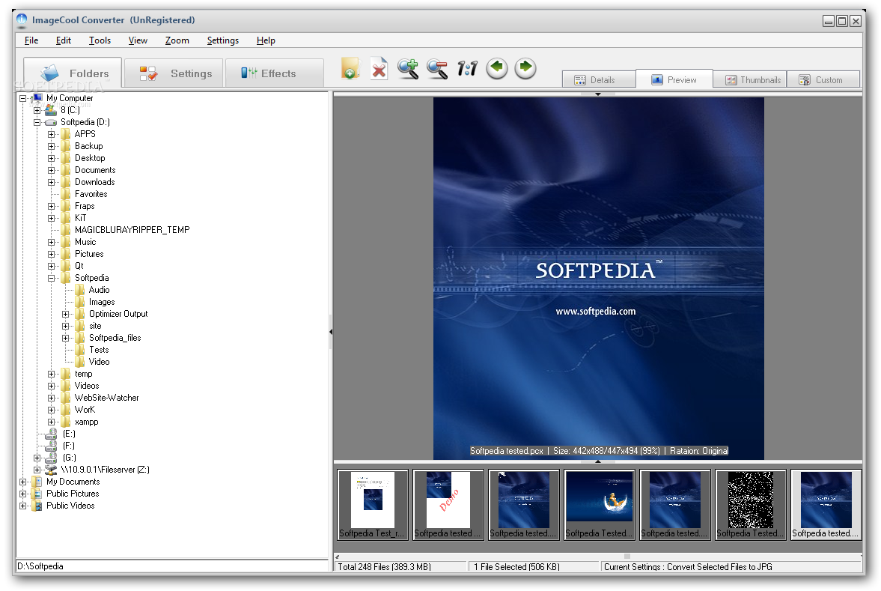The width and height of the screenshot is (881, 591).
Task: Open the Edit menu
Action: pyautogui.click(x=64, y=40)
